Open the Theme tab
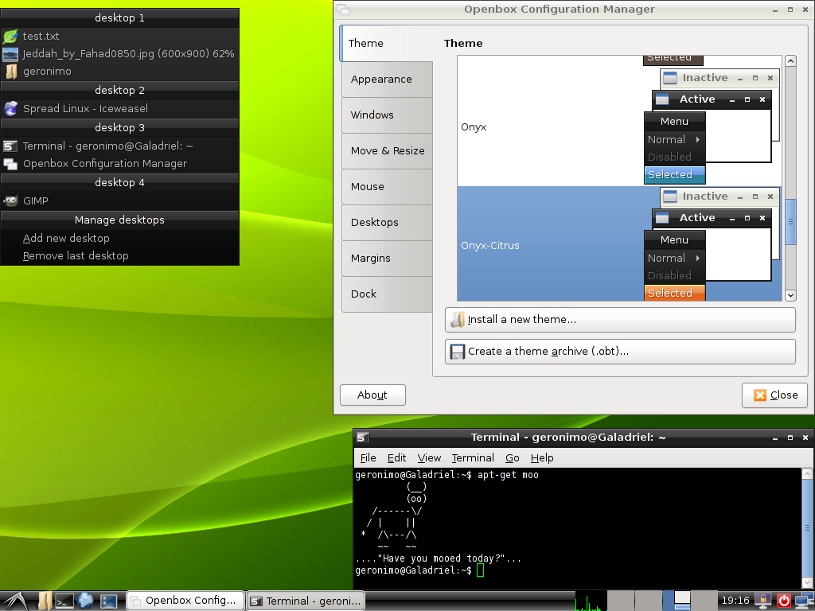 (386, 43)
